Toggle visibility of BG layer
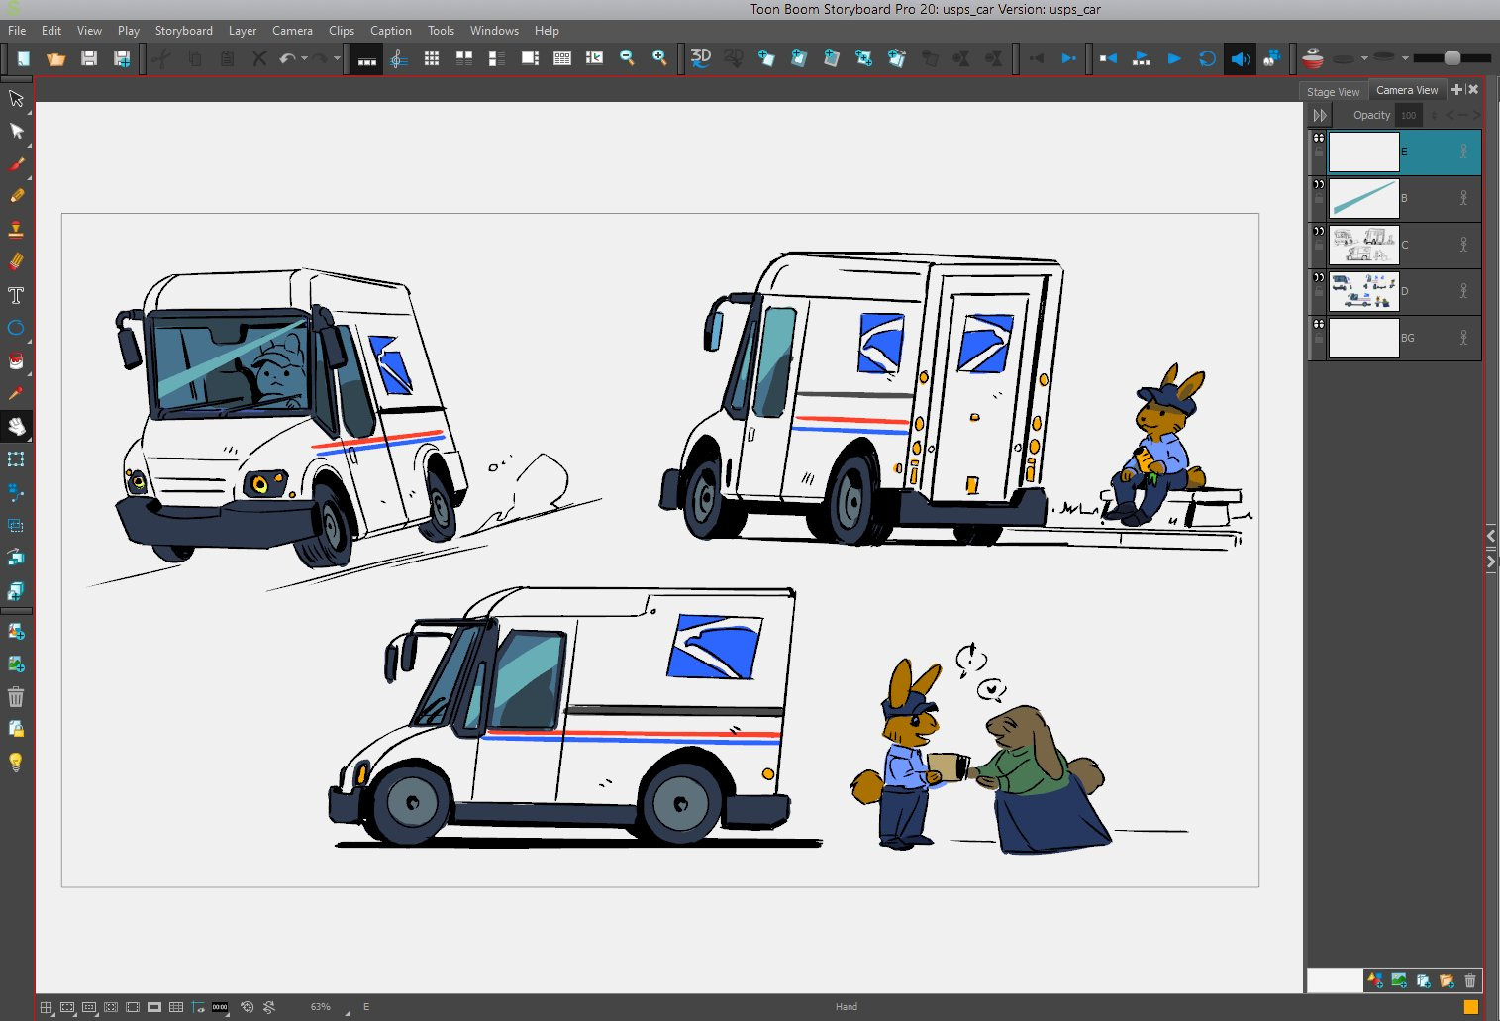Screen dimensions: 1500x1021 tap(1319, 324)
